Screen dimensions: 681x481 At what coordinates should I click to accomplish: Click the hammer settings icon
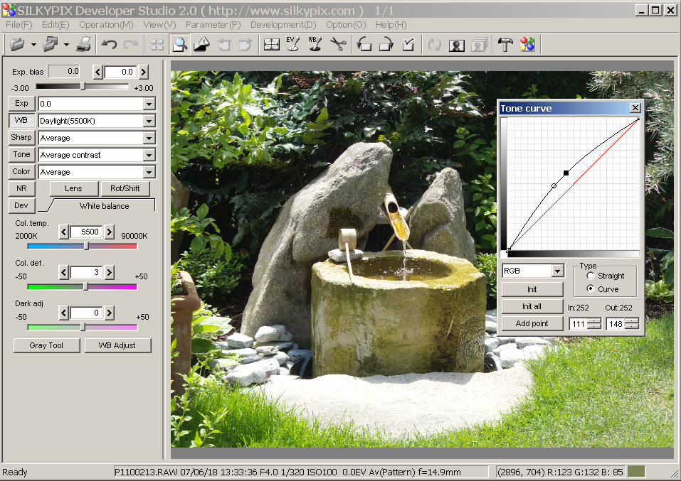click(x=505, y=45)
